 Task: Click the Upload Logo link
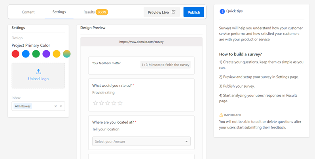(38, 79)
